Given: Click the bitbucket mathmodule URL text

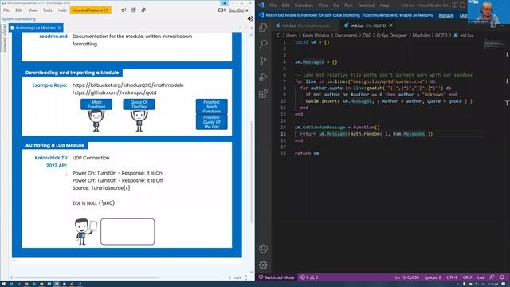Looking at the screenshot, I should tap(127, 85).
